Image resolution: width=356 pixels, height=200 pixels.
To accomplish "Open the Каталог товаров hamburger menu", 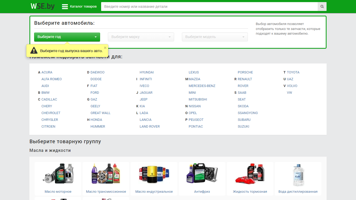I will coord(79,7).
